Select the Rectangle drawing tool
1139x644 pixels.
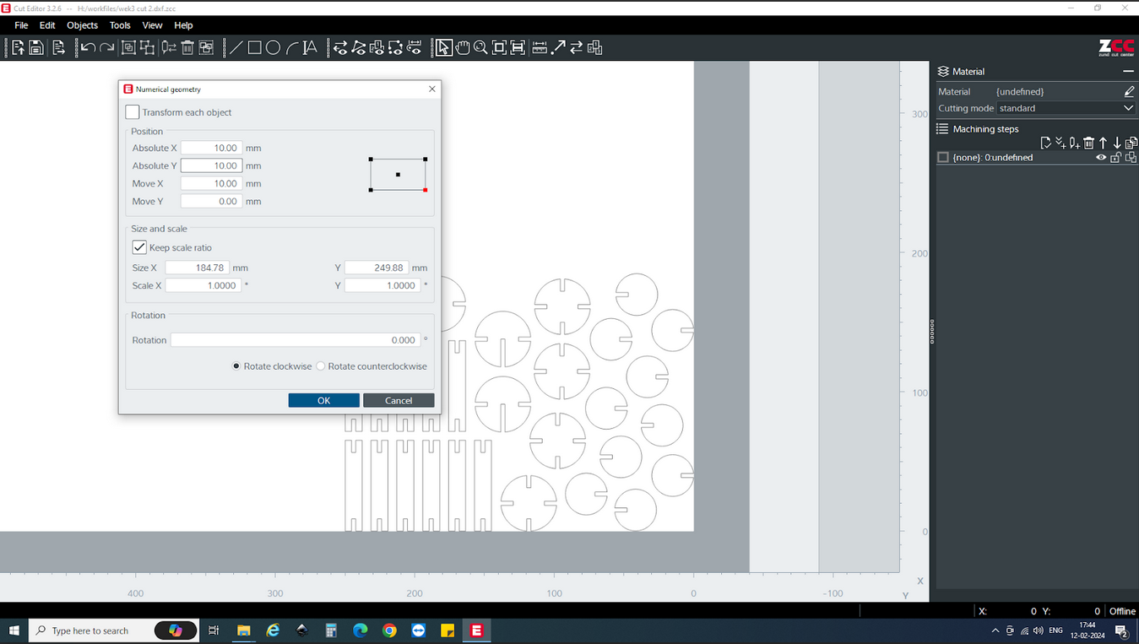254,48
